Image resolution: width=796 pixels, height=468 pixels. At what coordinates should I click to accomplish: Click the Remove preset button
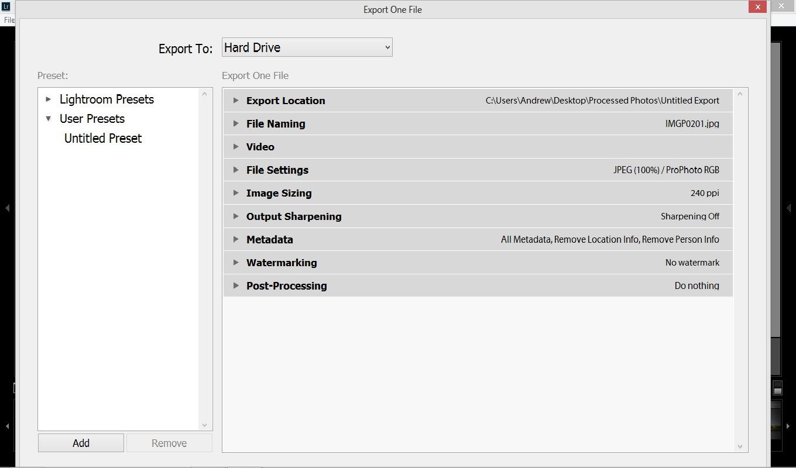click(169, 443)
